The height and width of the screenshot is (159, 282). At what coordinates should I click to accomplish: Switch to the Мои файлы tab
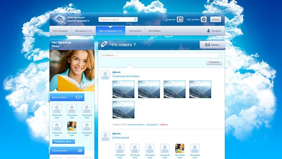(x=155, y=31)
